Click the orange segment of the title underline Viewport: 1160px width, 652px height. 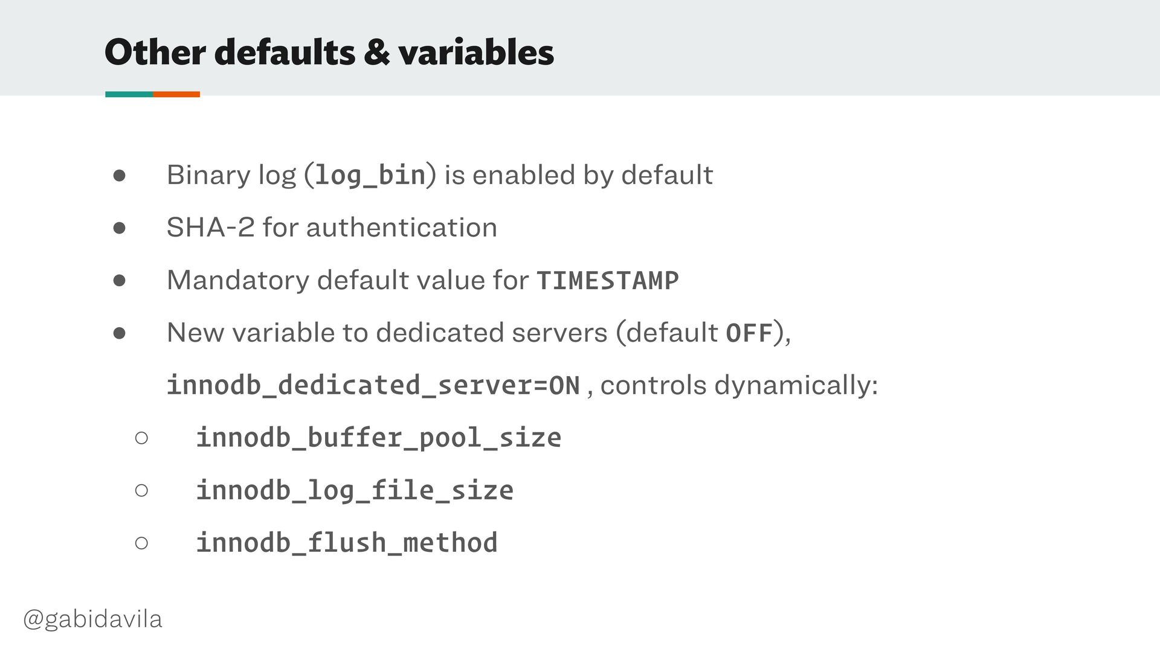tap(176, 94)
